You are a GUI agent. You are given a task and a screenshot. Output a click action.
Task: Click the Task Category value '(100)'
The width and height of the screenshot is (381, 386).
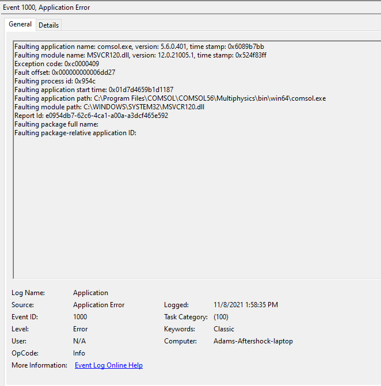point(221,317)
